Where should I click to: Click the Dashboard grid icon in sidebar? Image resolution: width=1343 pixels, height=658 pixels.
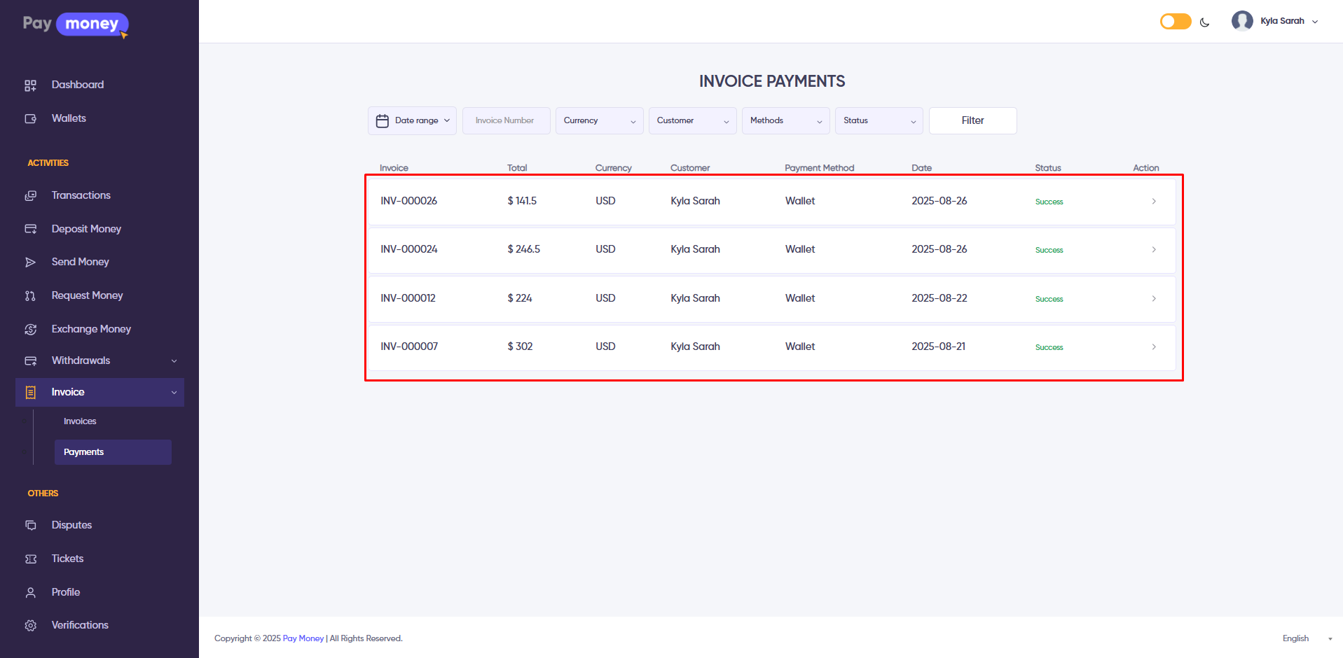(x=30, y=85)
